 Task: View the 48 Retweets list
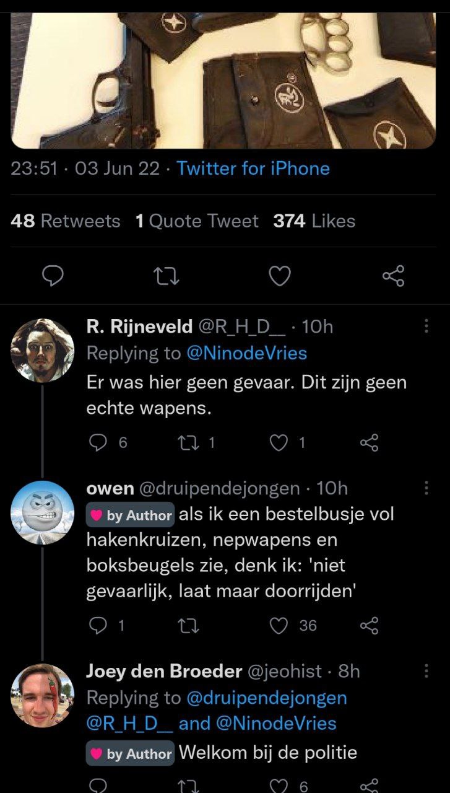pos(66,221)
